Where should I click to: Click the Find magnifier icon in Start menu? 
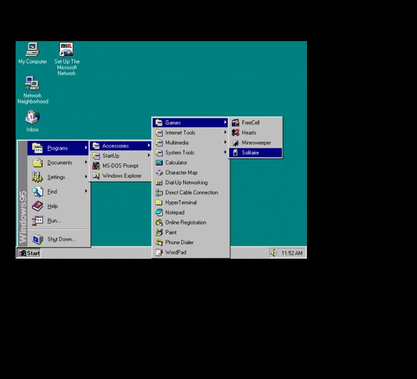(x=38, y=192)
